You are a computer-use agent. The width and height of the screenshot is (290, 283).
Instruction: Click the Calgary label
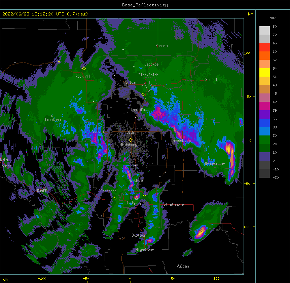click(x=134, y=203)
